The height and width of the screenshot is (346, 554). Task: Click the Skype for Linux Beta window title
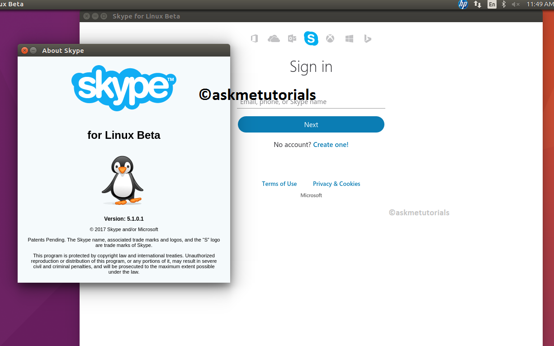(146, 16)
